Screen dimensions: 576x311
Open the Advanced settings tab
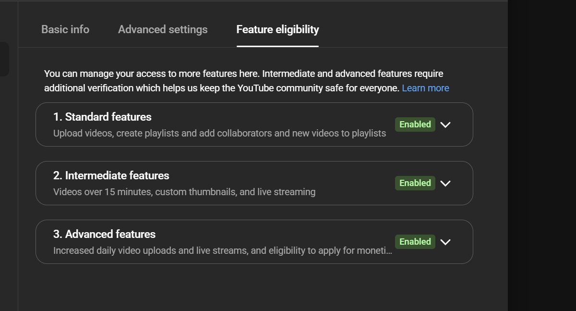163,29
